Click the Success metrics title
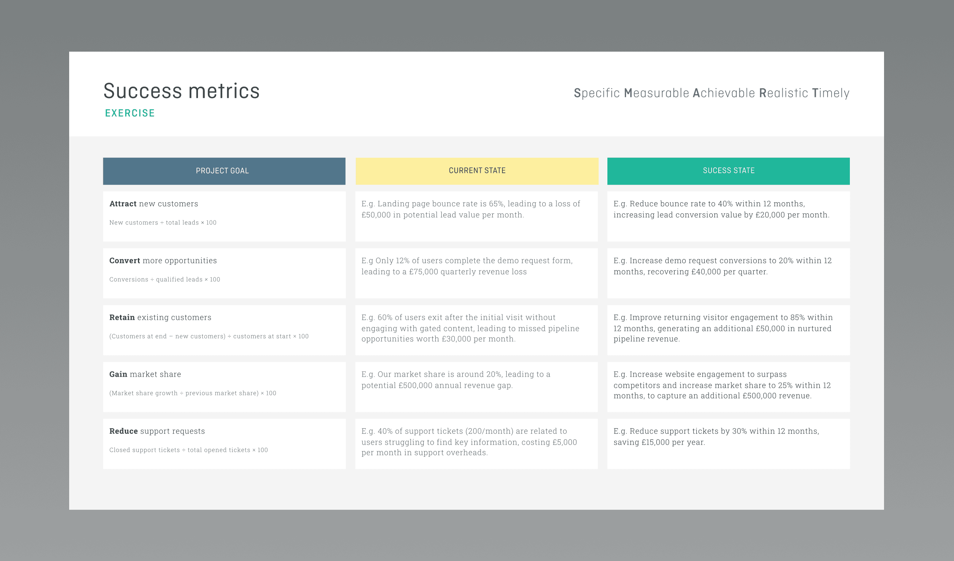954x561 pixels. [181, 91]
